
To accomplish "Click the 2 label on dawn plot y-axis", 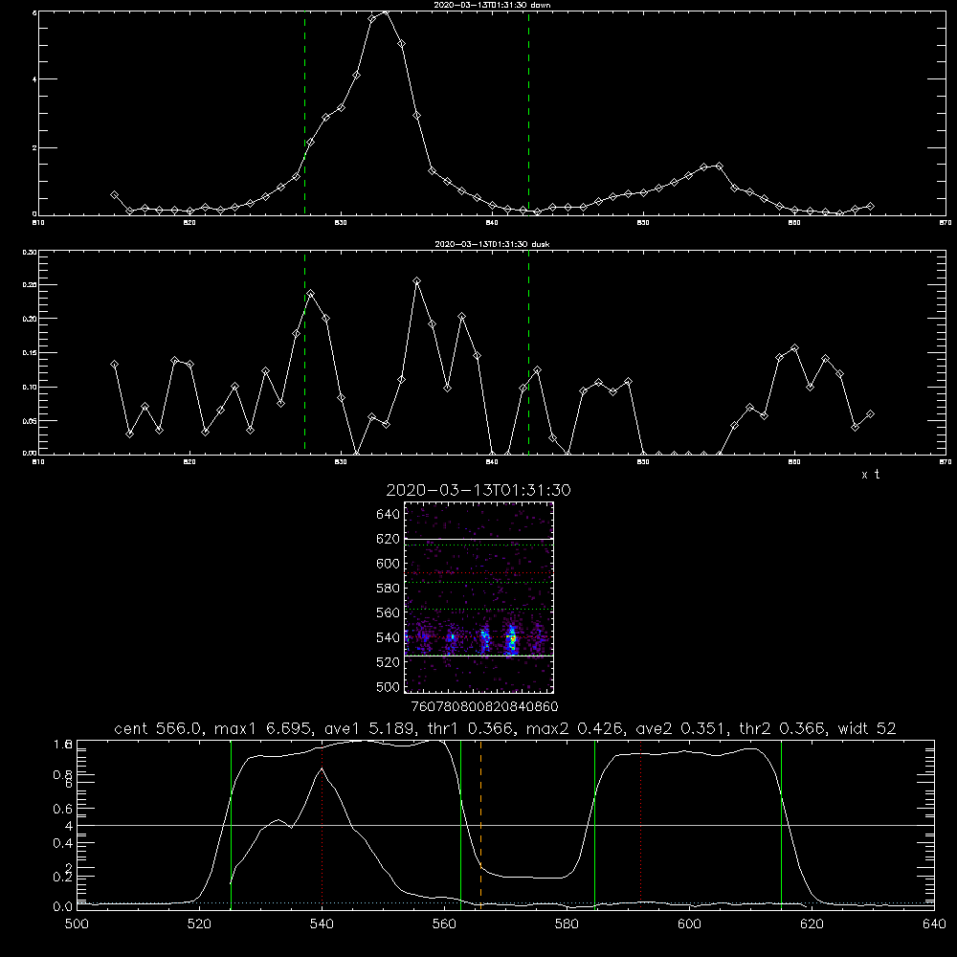I will (34, 147).
